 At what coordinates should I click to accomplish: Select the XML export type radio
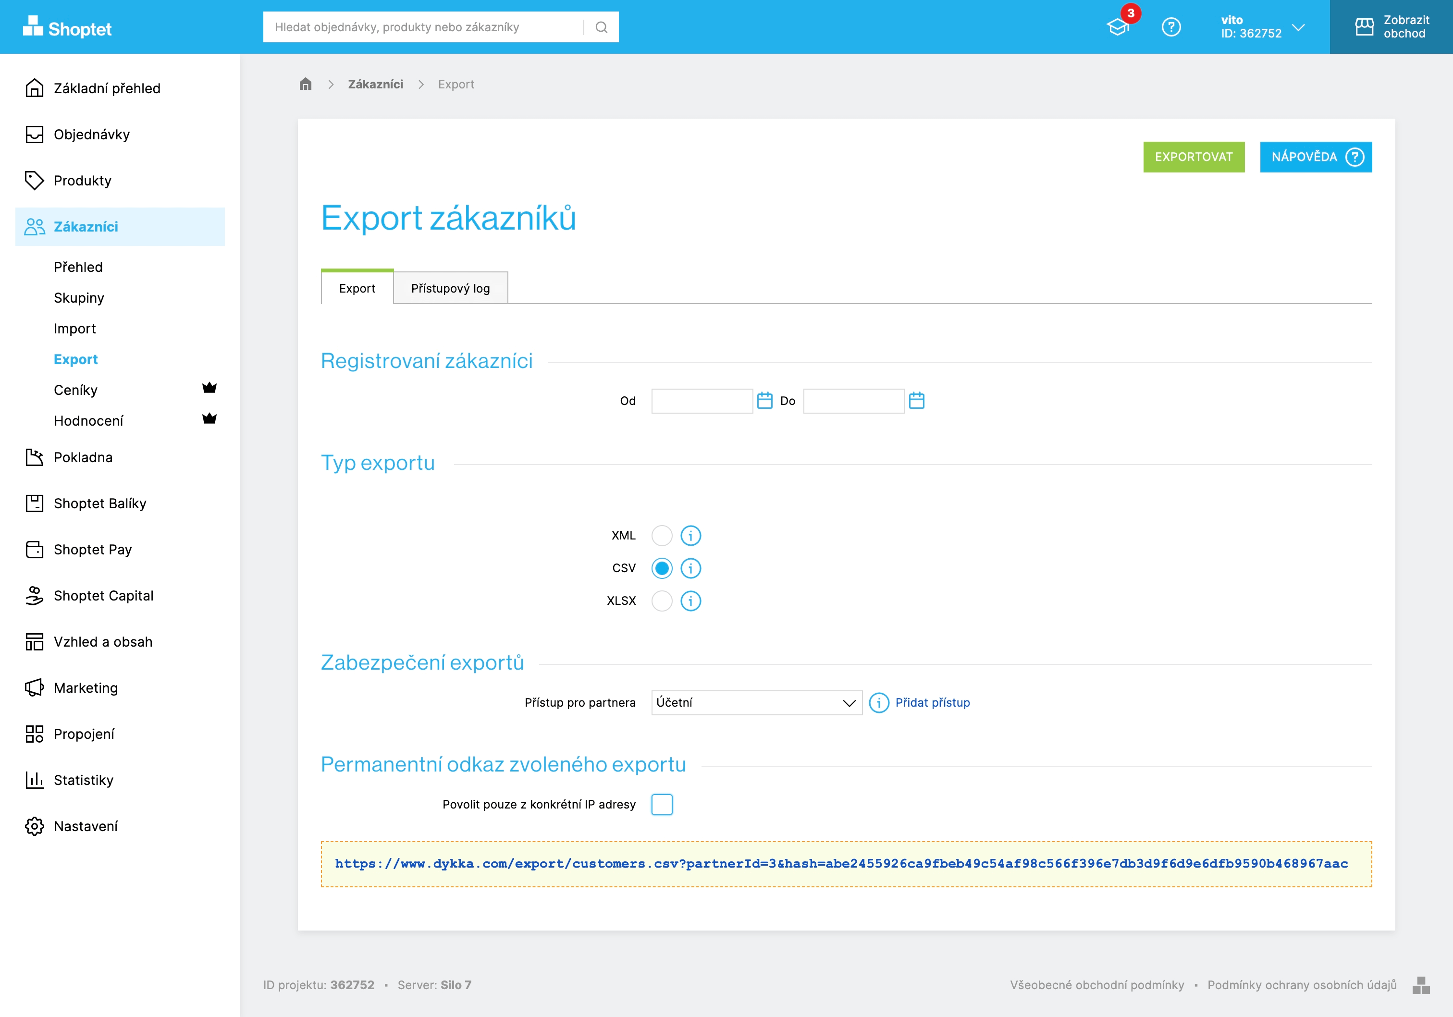click(662, 535)
